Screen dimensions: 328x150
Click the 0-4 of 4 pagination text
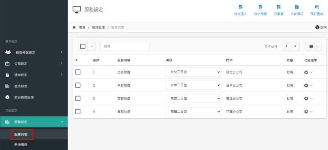pyautogui.click(x=271, y=47)
